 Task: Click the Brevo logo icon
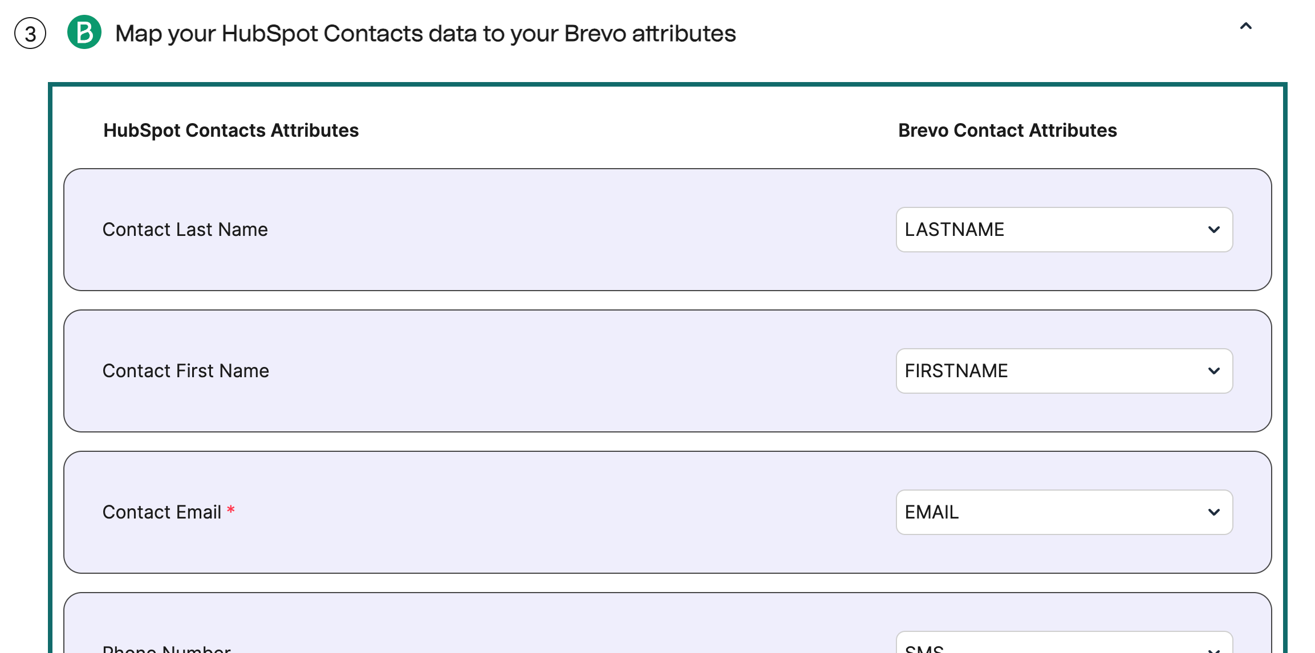pos(84,33)
